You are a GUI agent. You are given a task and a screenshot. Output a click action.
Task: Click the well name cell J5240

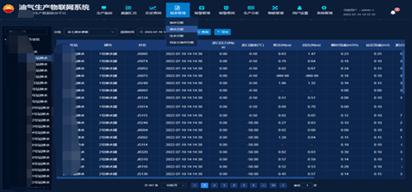point(142,83)
